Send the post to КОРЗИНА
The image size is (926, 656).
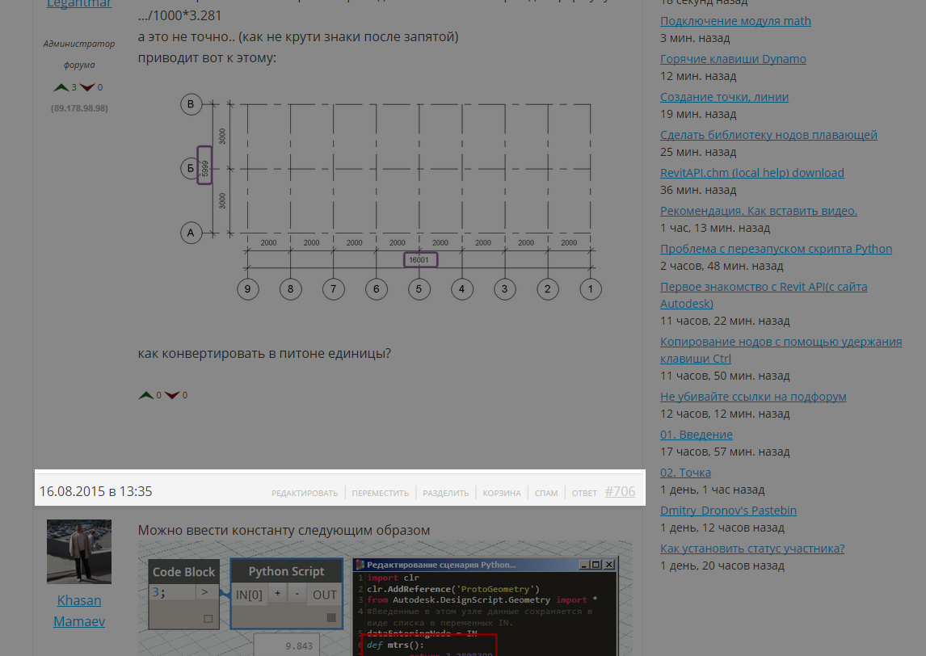[x=502, y=493]
